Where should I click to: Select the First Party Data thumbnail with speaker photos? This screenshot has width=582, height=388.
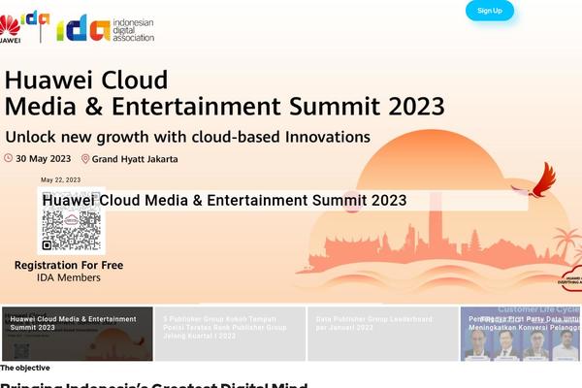point(521,334)
